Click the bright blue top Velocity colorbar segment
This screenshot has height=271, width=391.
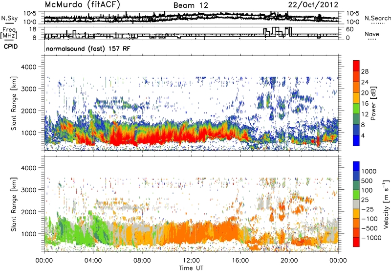(x=356, y=166)
